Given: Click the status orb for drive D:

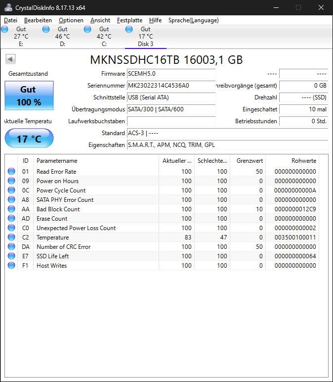Looking at the screenshot, I should [x=46, y=29].
